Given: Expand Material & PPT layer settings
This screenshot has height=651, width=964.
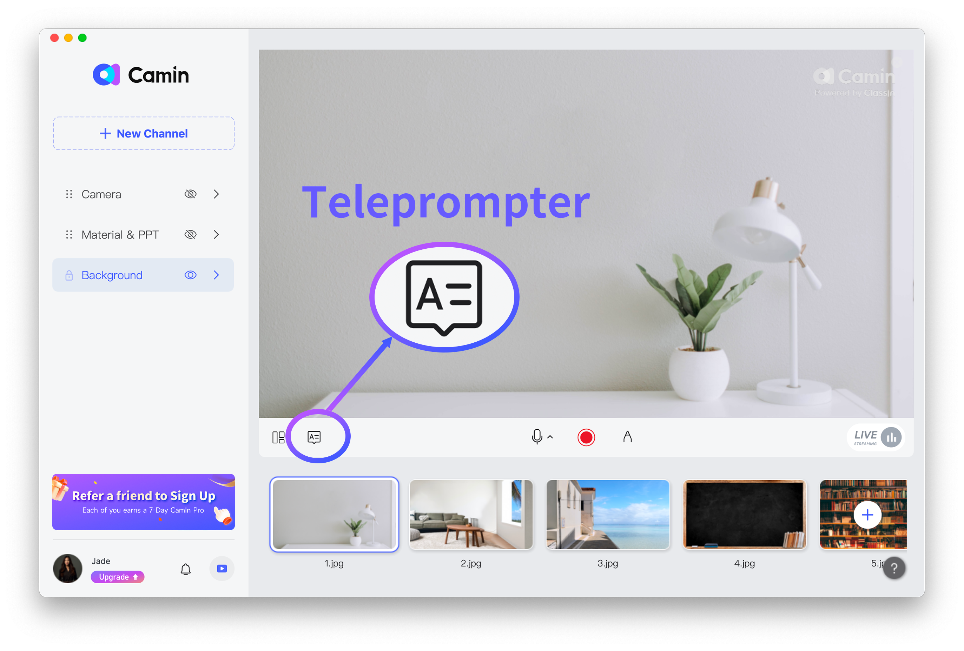Looking at the screenshot, I should tap(217, 234).
